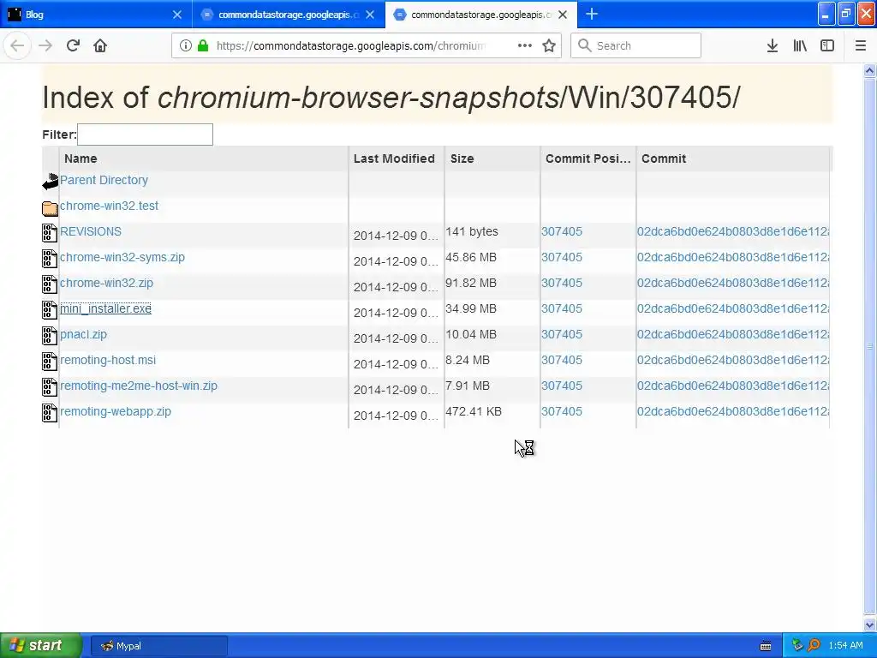Viewport: 877px width, 658px height.
Task: Click the Parent Directory back-arrow icon
Action: (50, 182)
